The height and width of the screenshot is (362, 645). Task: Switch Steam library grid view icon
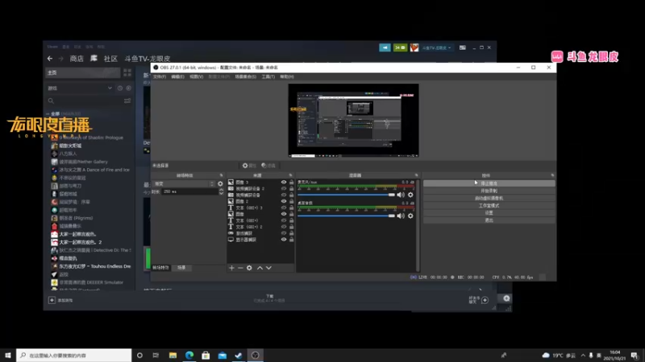point(127,72)
